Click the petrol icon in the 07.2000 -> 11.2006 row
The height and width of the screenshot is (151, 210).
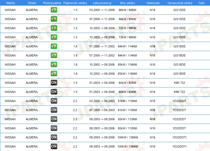click(54, 19)
